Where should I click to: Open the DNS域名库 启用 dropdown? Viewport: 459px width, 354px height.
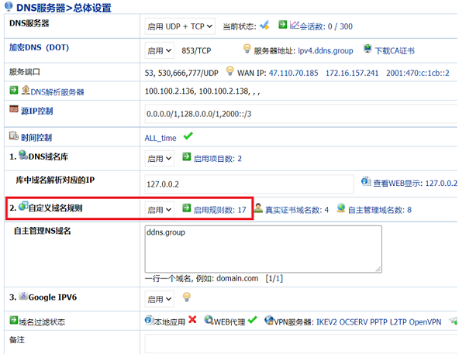(x=159, y=158)
